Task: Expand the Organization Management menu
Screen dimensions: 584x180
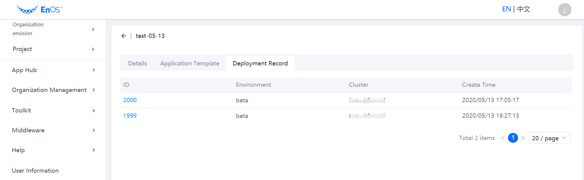Action: tap(94, 90)
